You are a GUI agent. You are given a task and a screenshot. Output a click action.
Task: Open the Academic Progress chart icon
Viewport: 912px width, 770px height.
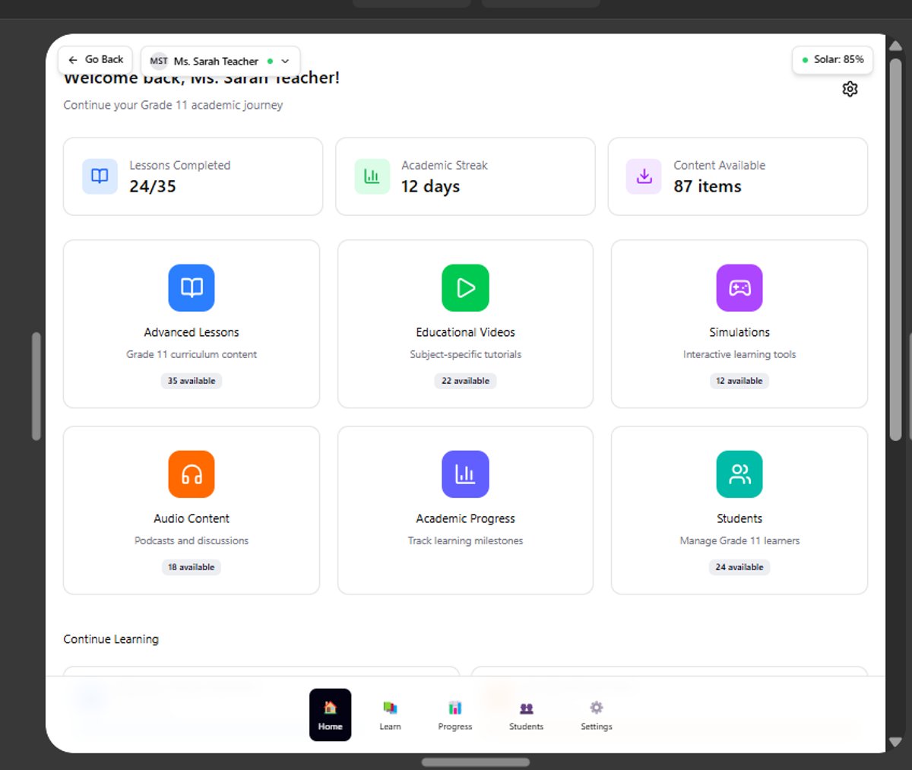(465, 474)
